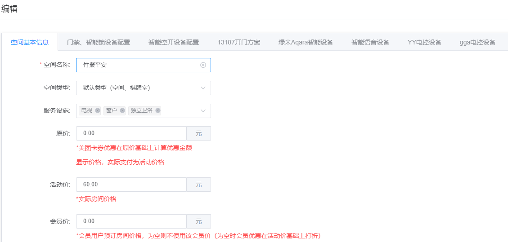Open the 绿米Aqara智能设备 tab
The image size is (508, 242).
pyautogui.click(x=306, y=42)
